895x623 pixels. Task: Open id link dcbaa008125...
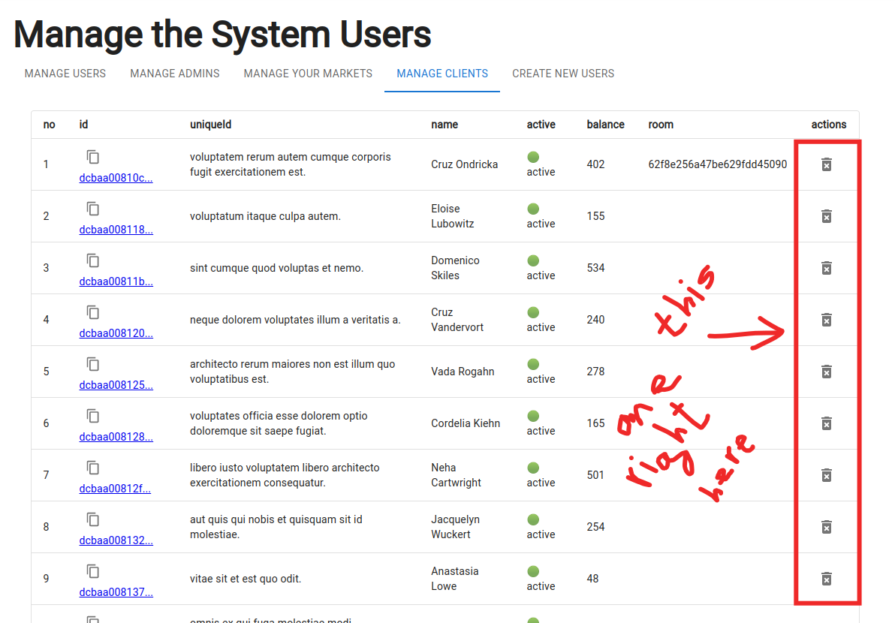(116, 385)
